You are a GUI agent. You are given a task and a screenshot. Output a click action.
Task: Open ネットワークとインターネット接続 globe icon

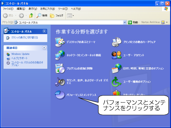coord(60,55)
